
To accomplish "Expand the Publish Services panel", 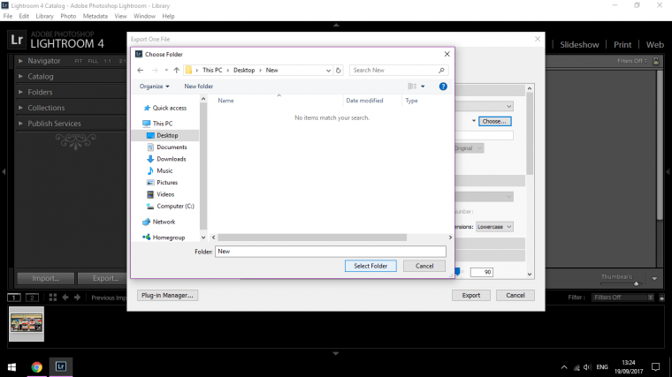I will click(20, 124).
